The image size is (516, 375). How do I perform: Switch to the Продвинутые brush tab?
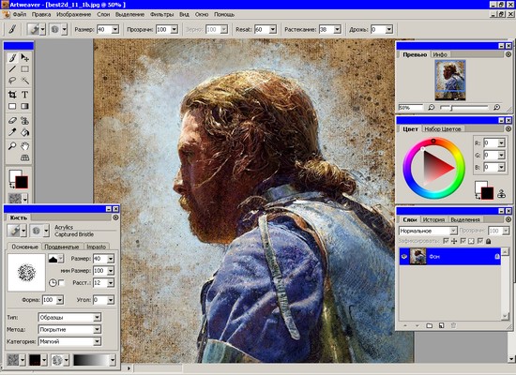click(62, 247)
